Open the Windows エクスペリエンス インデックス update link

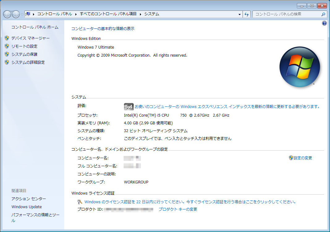[x=227, y=107]
